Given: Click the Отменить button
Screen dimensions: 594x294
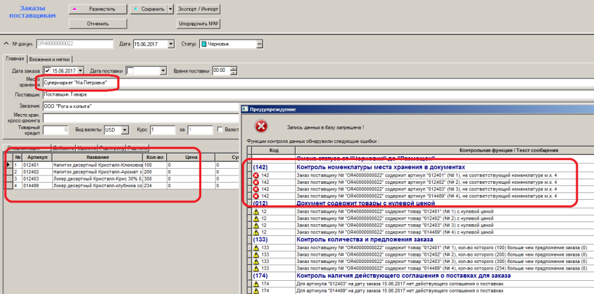Looking at the screenshot, I should [98, 24].
